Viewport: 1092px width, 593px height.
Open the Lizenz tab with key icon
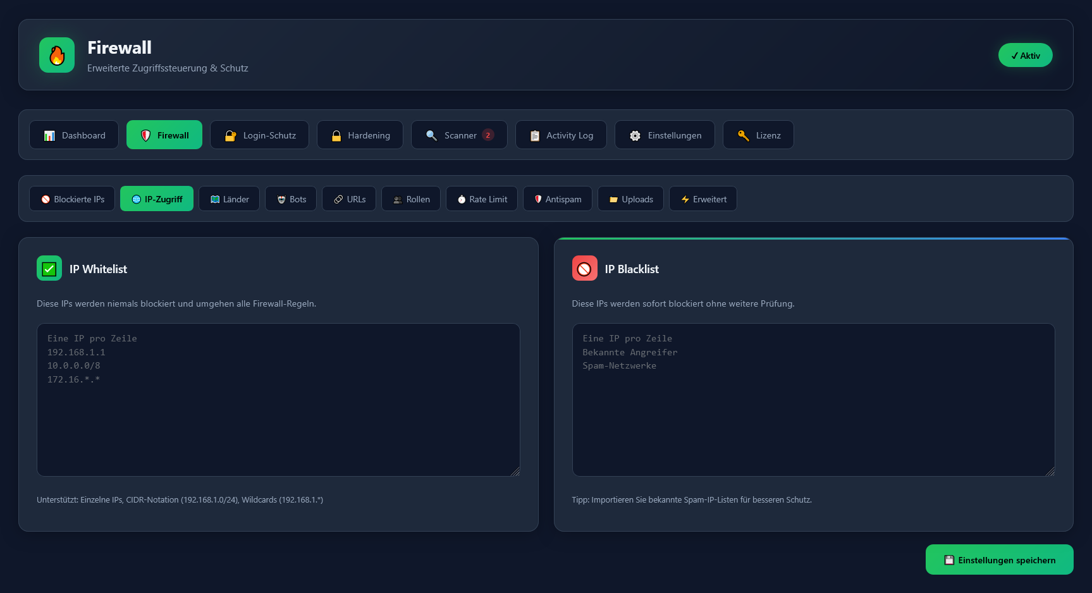tap(758, 135)
